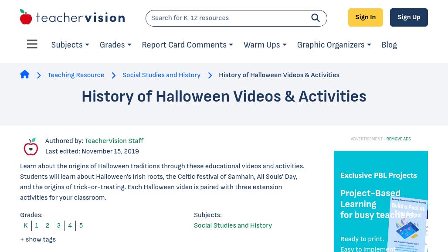Click the home icon in the breadcrumb

pyautogui.click(x=25, y=74)
